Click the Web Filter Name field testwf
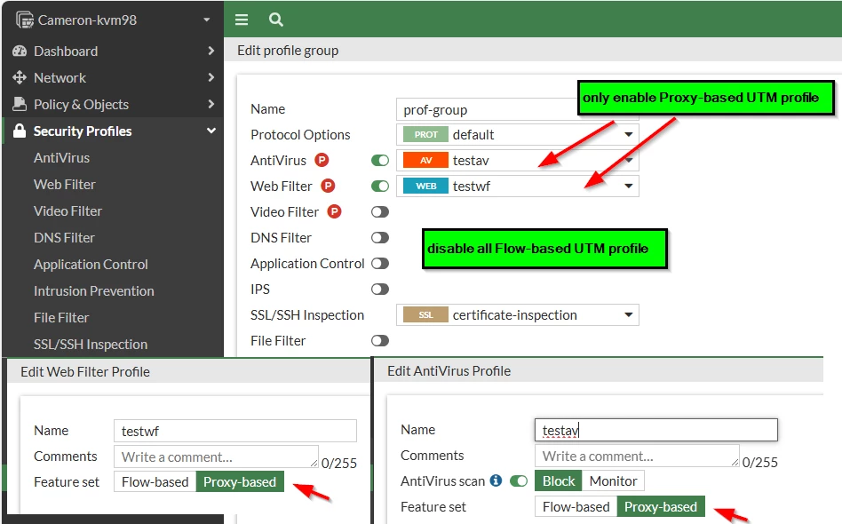This screenshot has width=842, height=524. tap(235, 431)
